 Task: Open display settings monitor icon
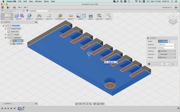[94, 104]
